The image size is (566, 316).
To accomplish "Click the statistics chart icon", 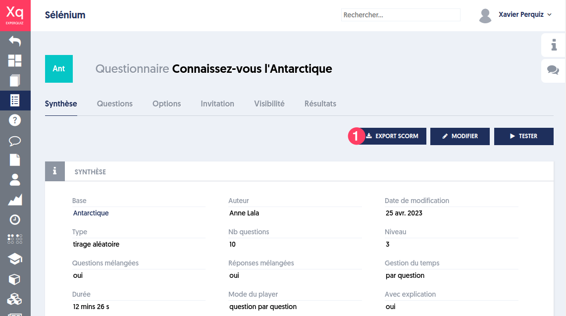I will (15, 199).
